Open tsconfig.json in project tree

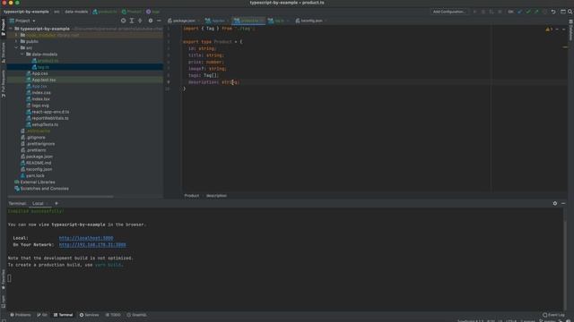[36, 169]
